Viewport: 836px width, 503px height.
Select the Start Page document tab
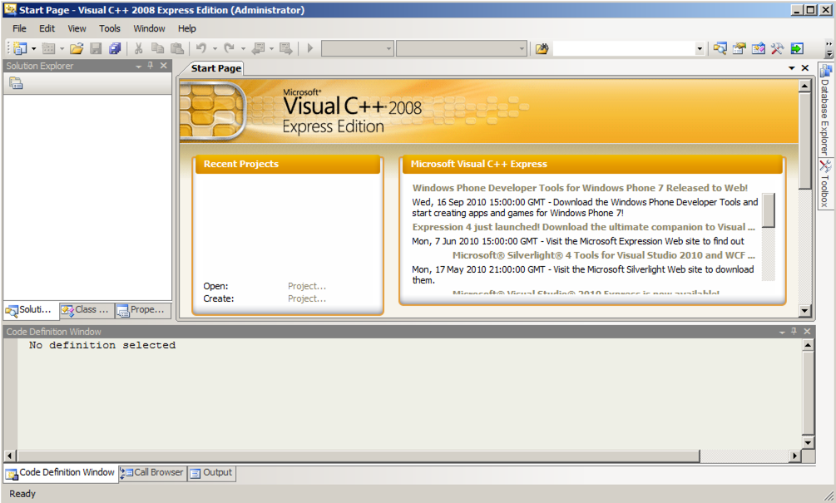216,68
